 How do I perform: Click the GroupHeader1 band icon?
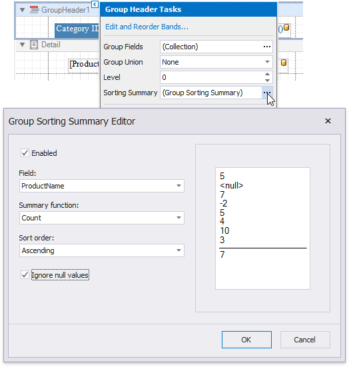(34, 10)
